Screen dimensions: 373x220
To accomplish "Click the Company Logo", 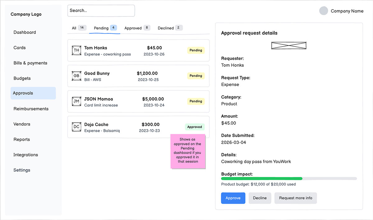I will [x=26, y=14].
